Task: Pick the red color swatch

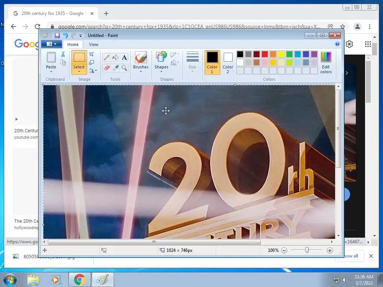Action: (x=265, y=54)
